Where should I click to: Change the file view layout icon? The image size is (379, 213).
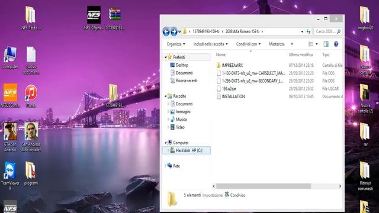pos(311,44)
